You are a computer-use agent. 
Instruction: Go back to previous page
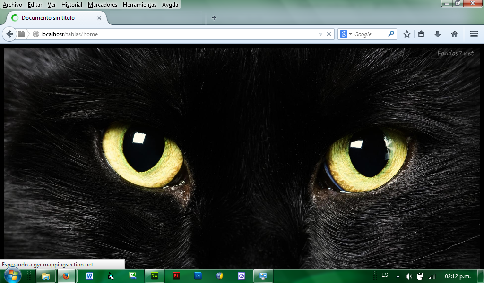pos(9,34)
